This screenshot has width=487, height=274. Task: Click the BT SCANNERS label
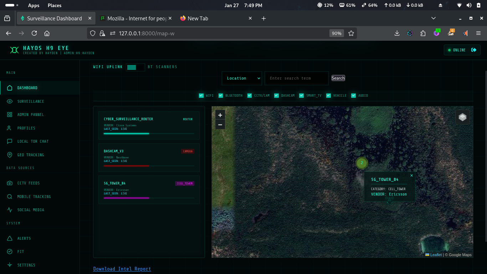162,67
